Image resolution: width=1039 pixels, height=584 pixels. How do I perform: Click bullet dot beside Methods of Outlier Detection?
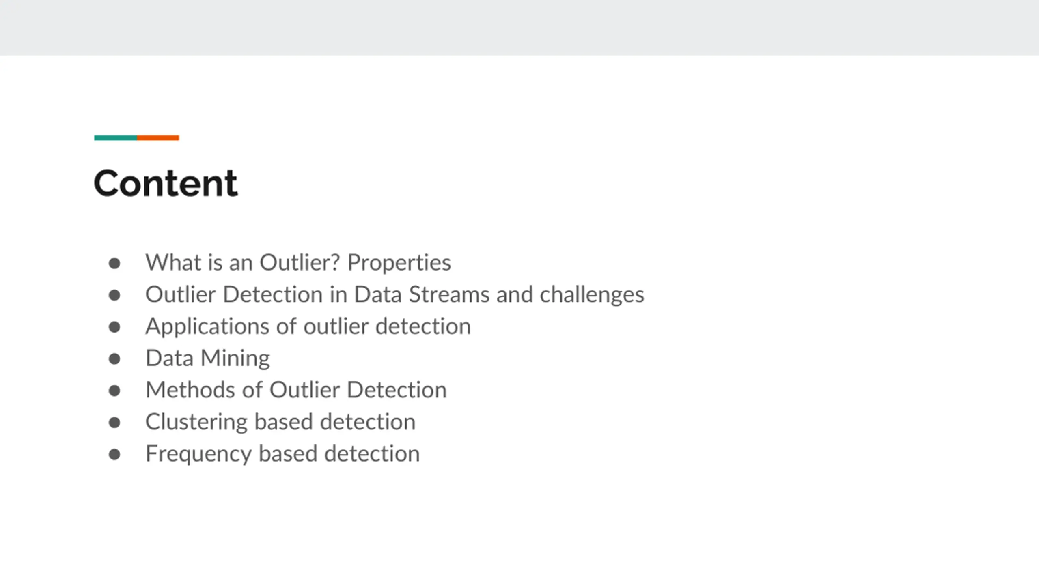click(114, 391)
